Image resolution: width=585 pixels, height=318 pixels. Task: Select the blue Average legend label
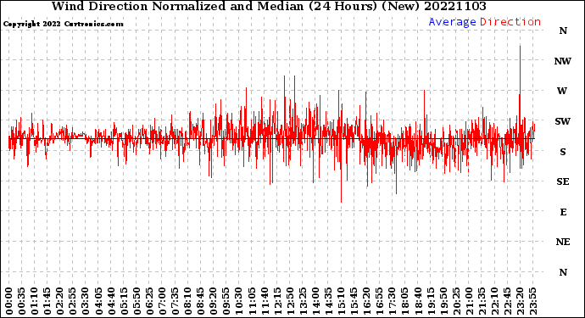click(x=452, y=22)
